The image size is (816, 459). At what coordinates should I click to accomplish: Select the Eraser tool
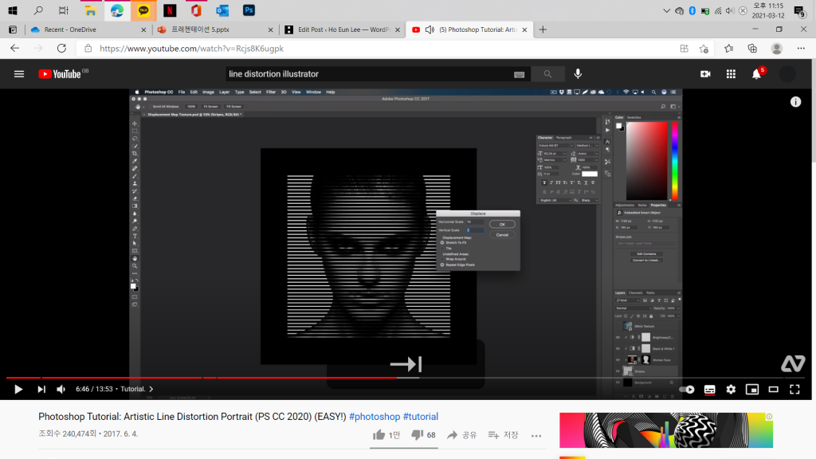click(135, 198)
